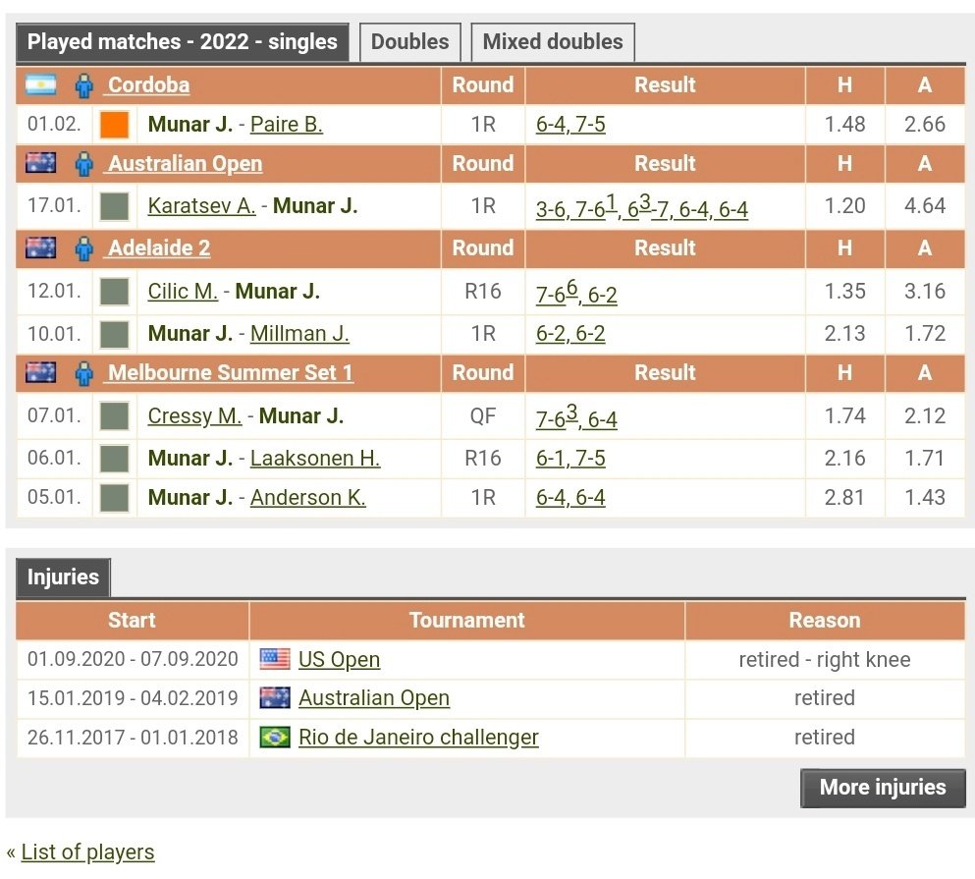Viewport: 975px width, 879px height.
Task: Click the blue player icon next to Adelaide 2
Action: (x=84, y=248)
